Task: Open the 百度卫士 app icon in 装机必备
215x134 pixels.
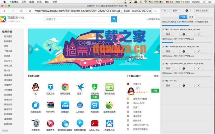Action: coord(50,87)
